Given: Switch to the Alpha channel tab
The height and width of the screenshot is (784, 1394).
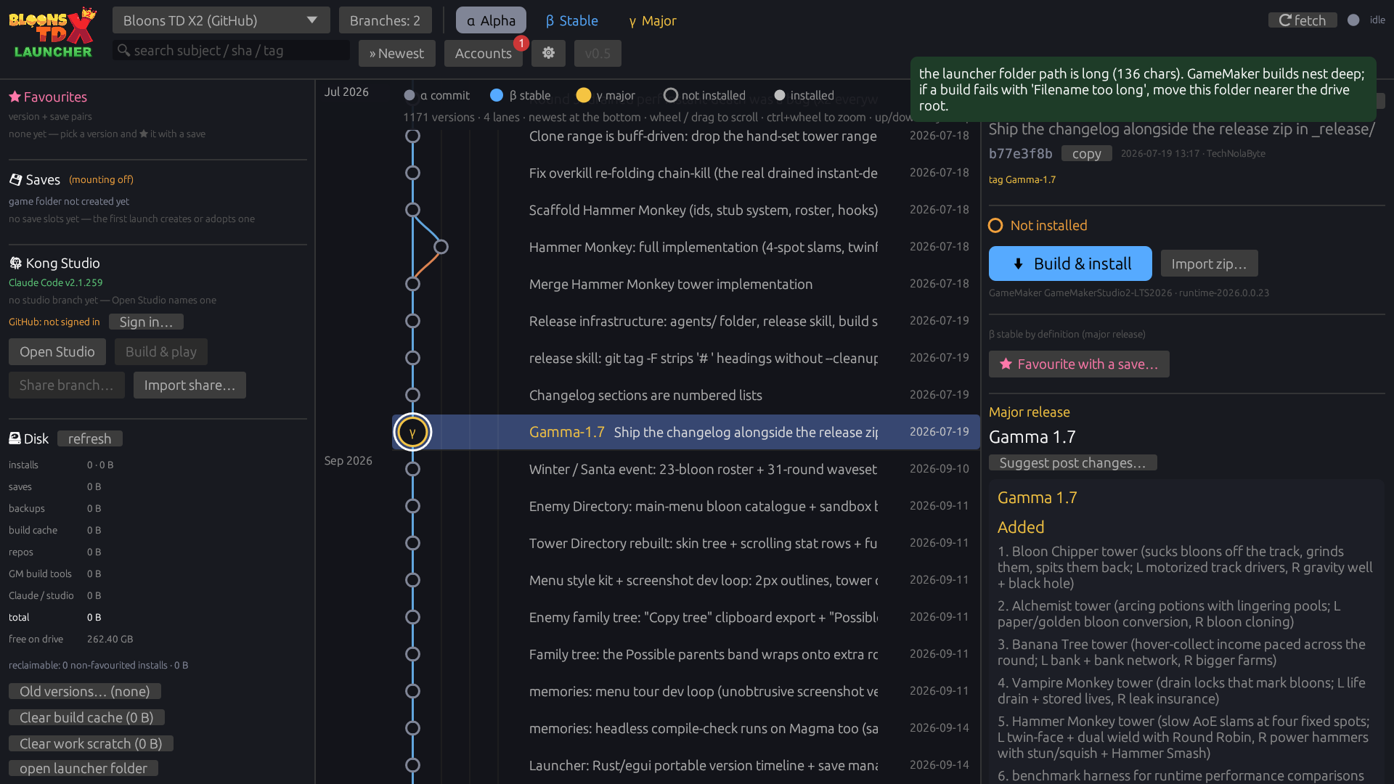Looking at the screenshot, I should click(491, 20).
